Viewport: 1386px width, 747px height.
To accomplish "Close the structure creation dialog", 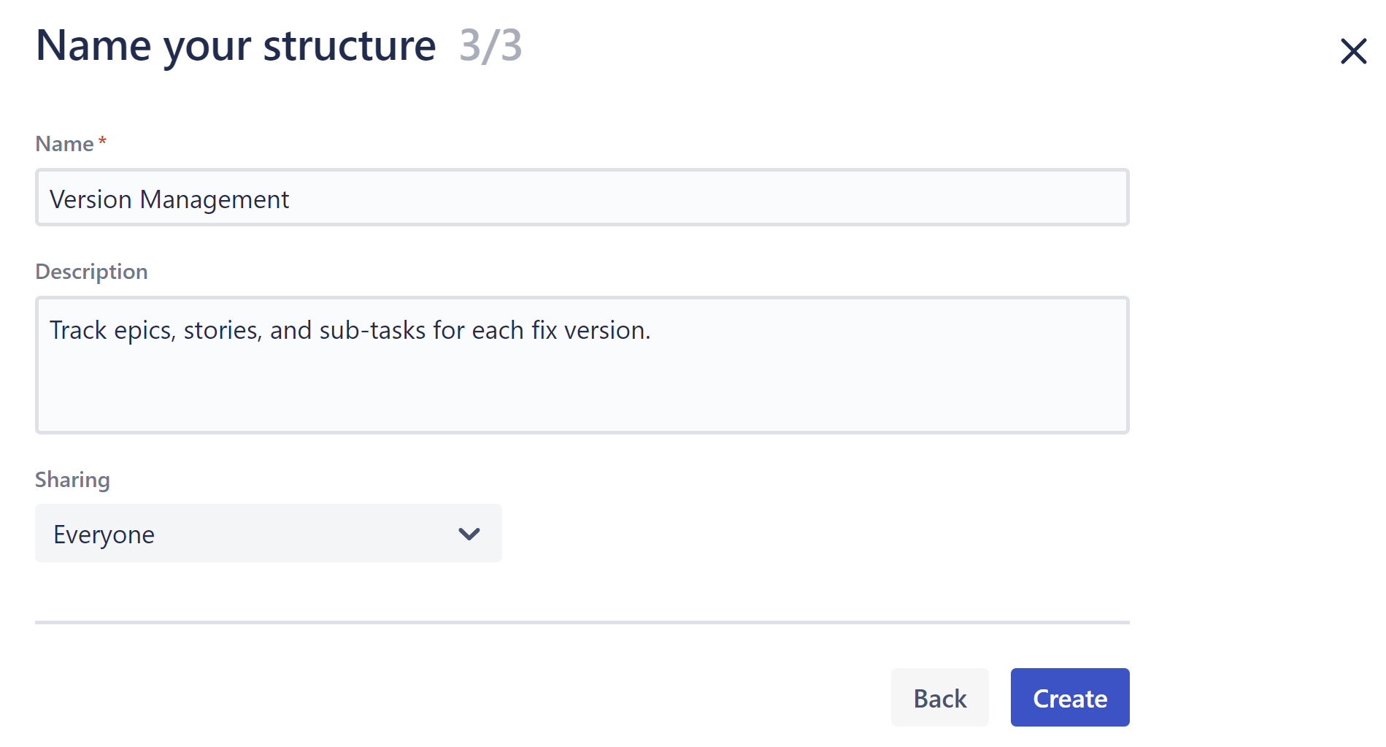I will tap(1354, 50).
